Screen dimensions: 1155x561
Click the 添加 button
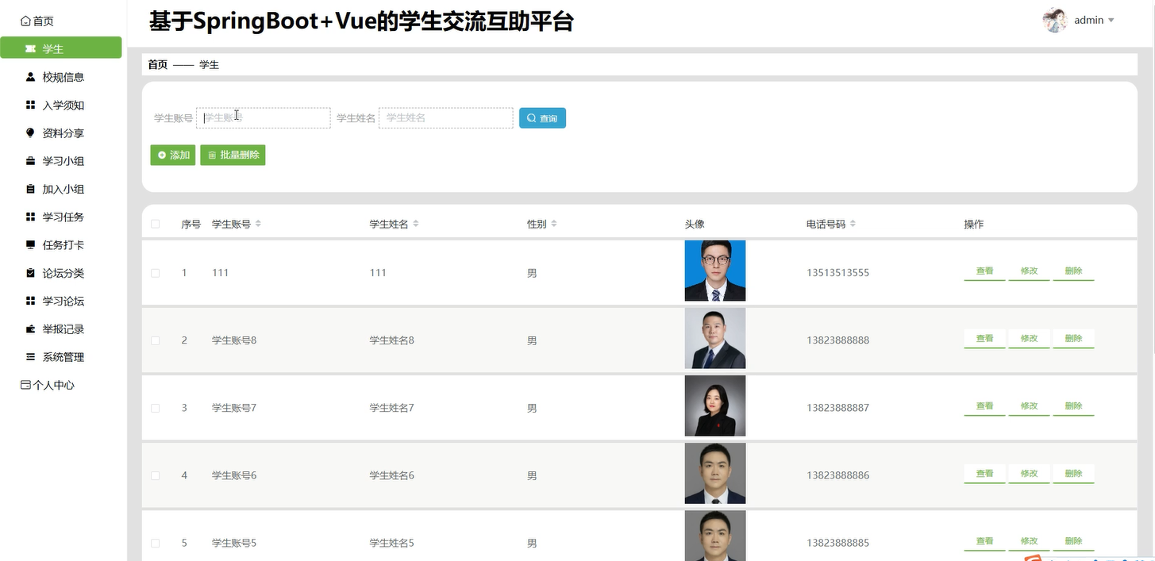(x=173, y=156)
